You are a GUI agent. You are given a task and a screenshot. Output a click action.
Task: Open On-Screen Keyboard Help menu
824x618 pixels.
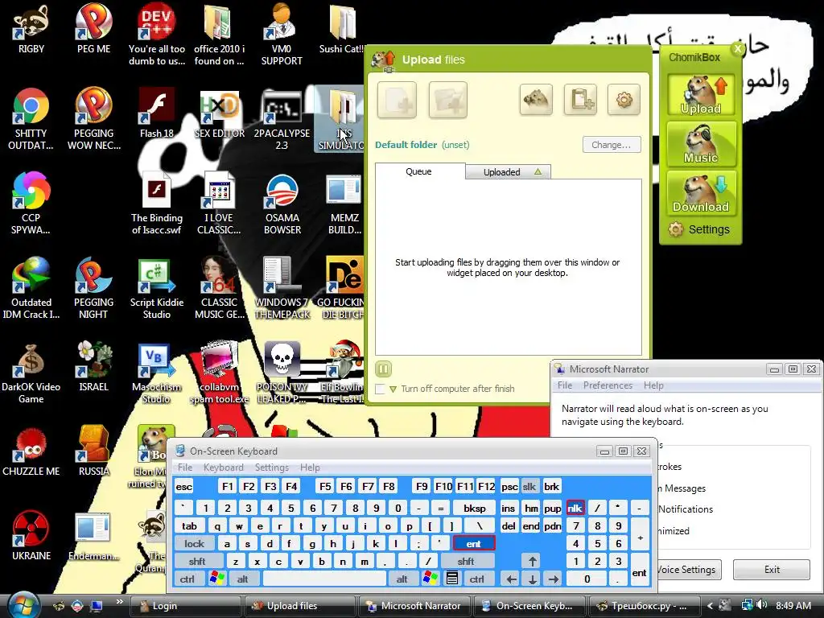coord(310,468)
